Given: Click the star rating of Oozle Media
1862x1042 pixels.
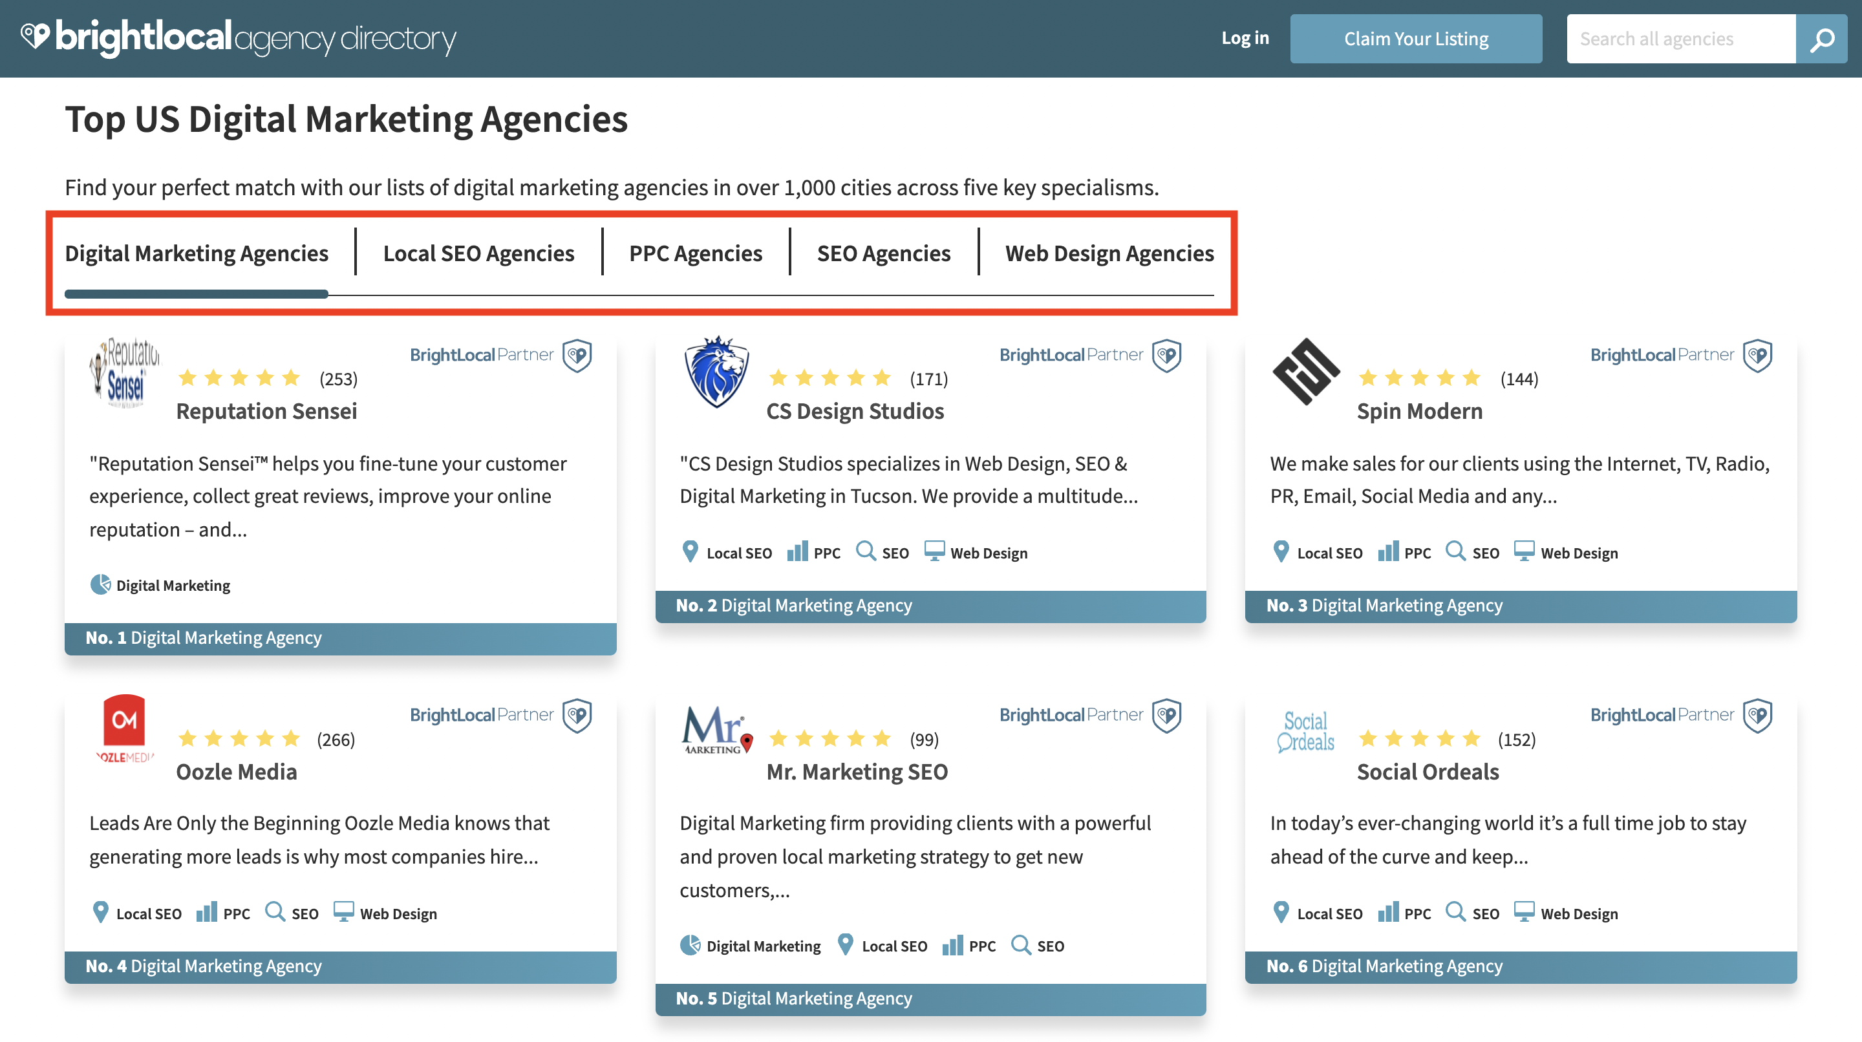Looking at the screenshot, I should [239, 738].
